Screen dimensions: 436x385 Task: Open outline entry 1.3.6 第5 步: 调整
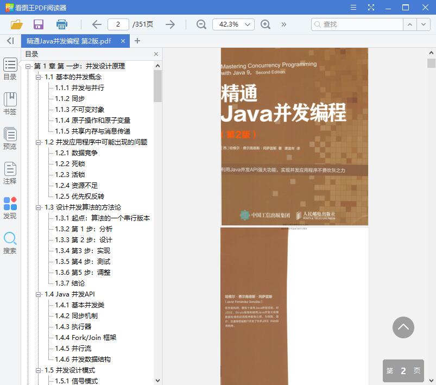83,273
